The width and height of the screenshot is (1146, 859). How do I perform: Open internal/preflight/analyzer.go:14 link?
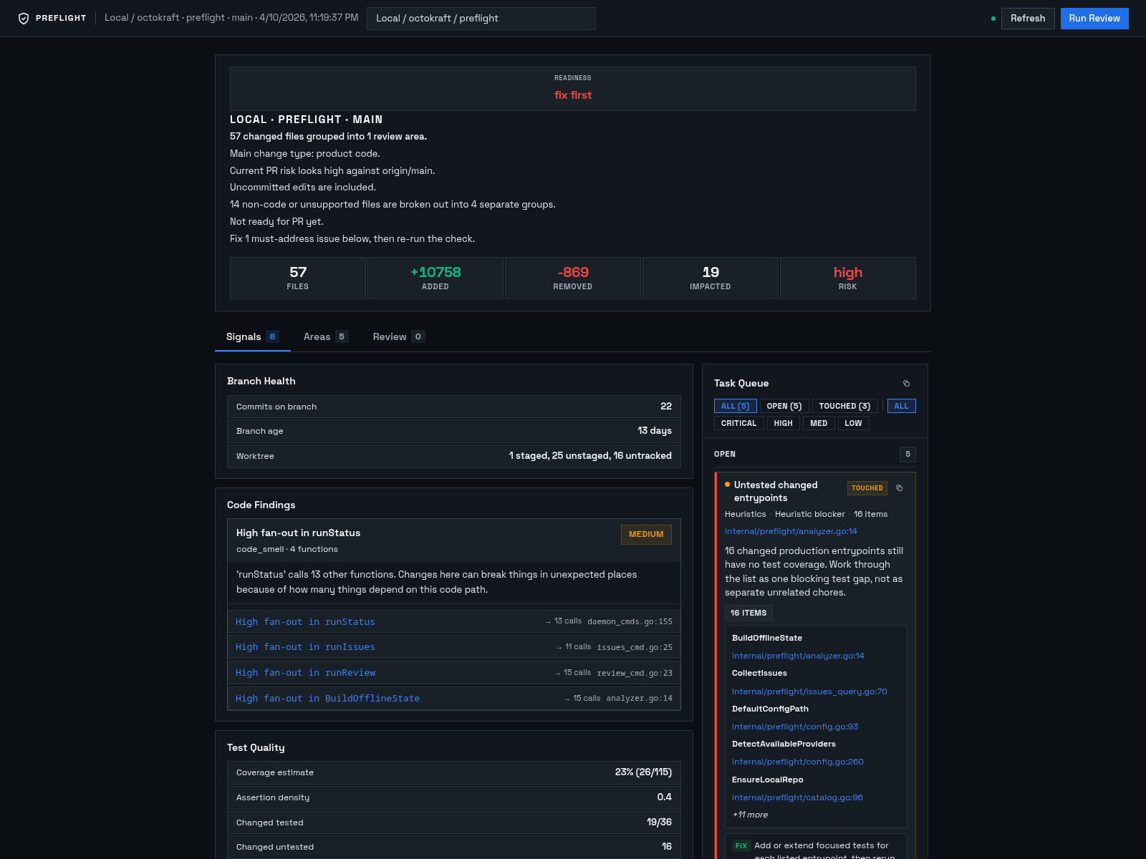click(791, 531)
